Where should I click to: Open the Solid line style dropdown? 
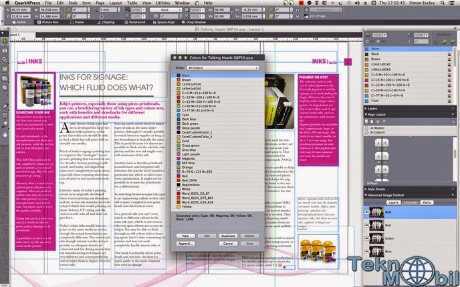click(166, 9)
